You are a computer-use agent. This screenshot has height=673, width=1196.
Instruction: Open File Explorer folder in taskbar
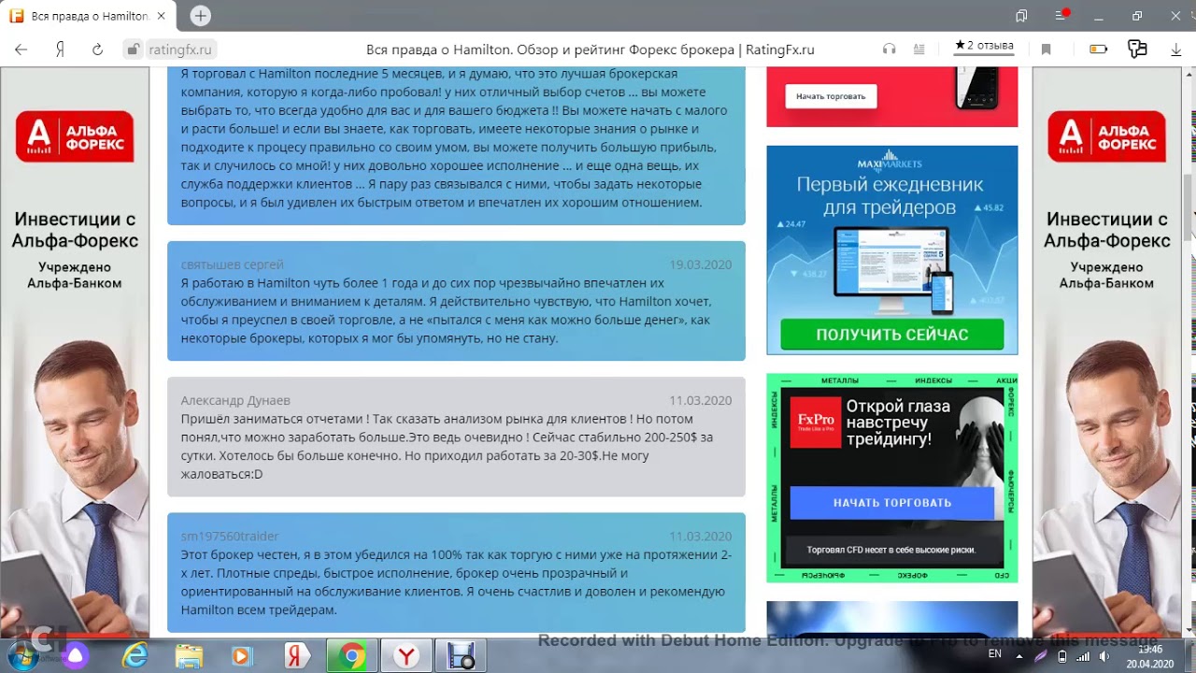pos(189,656)
